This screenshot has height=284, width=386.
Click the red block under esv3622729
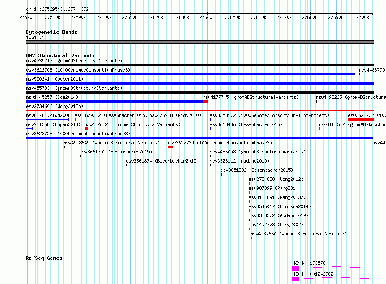pyautogui.click(x=170, y=147)
